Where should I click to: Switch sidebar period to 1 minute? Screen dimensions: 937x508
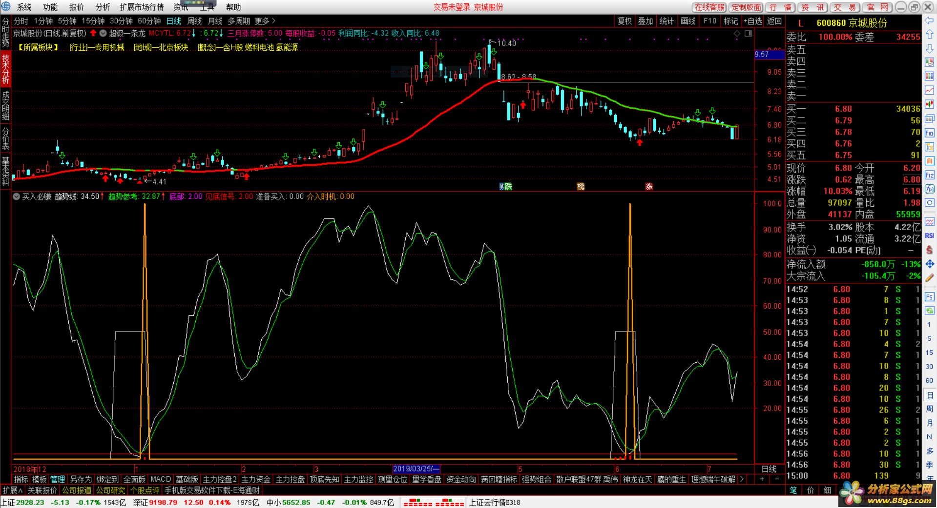click(929, 325)
